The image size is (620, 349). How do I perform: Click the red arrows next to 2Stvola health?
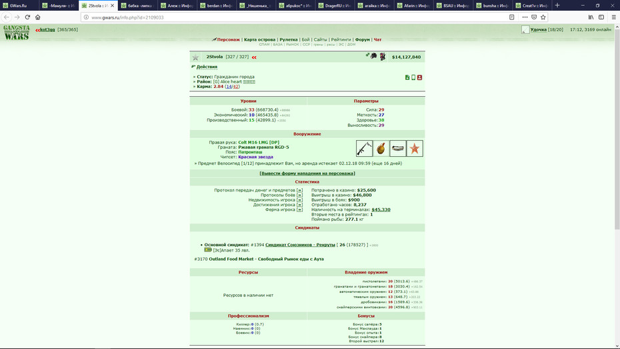[x=254, y=57]
